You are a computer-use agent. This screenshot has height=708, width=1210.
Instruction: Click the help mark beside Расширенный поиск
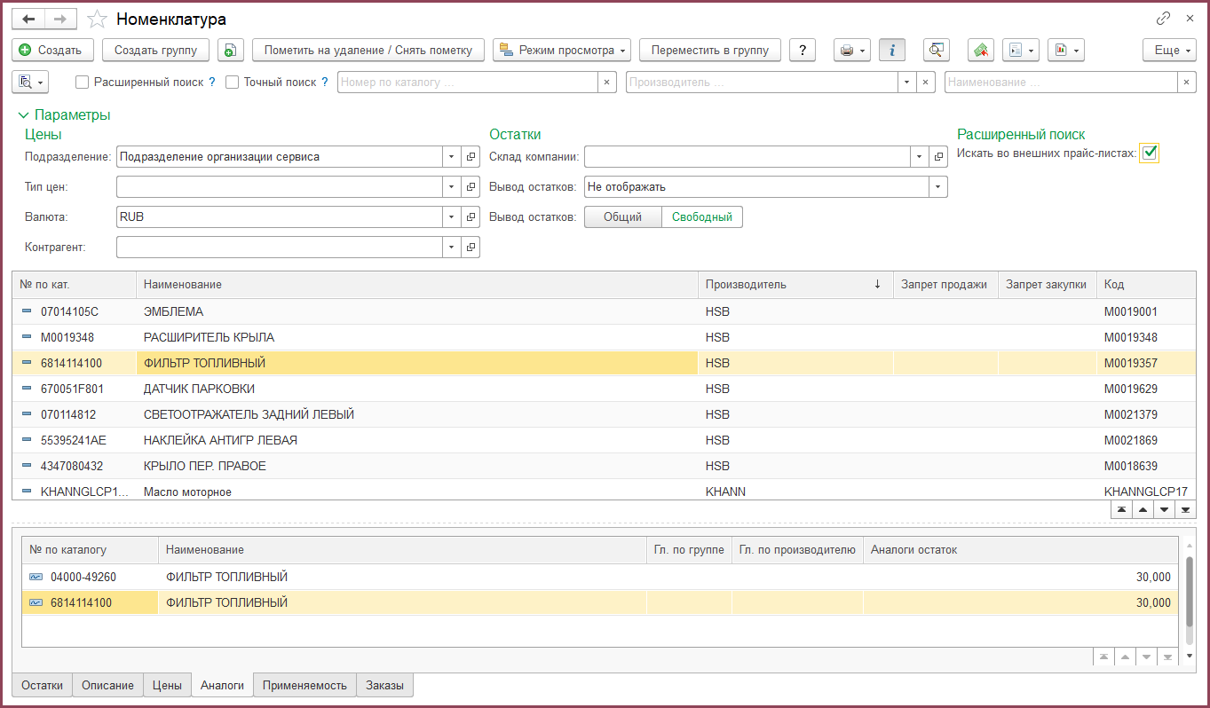[212, 82]
